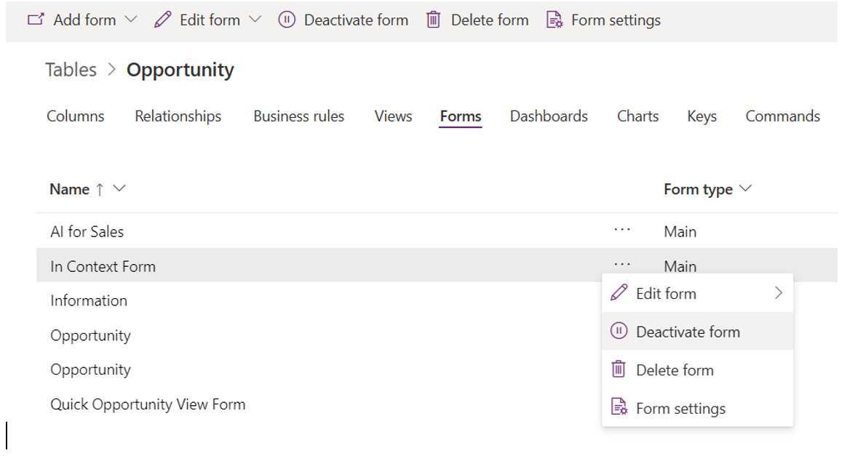The width and height of the screenshot is (858, 456).
Task: Click the ellipsis beside In Context Form
Action: [622, 265]
